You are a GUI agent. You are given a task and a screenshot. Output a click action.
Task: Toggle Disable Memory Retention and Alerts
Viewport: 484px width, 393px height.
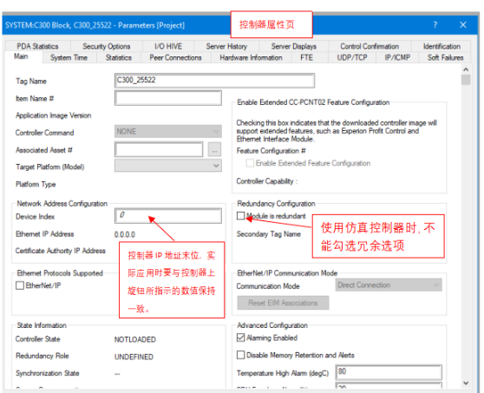point(240,355)
